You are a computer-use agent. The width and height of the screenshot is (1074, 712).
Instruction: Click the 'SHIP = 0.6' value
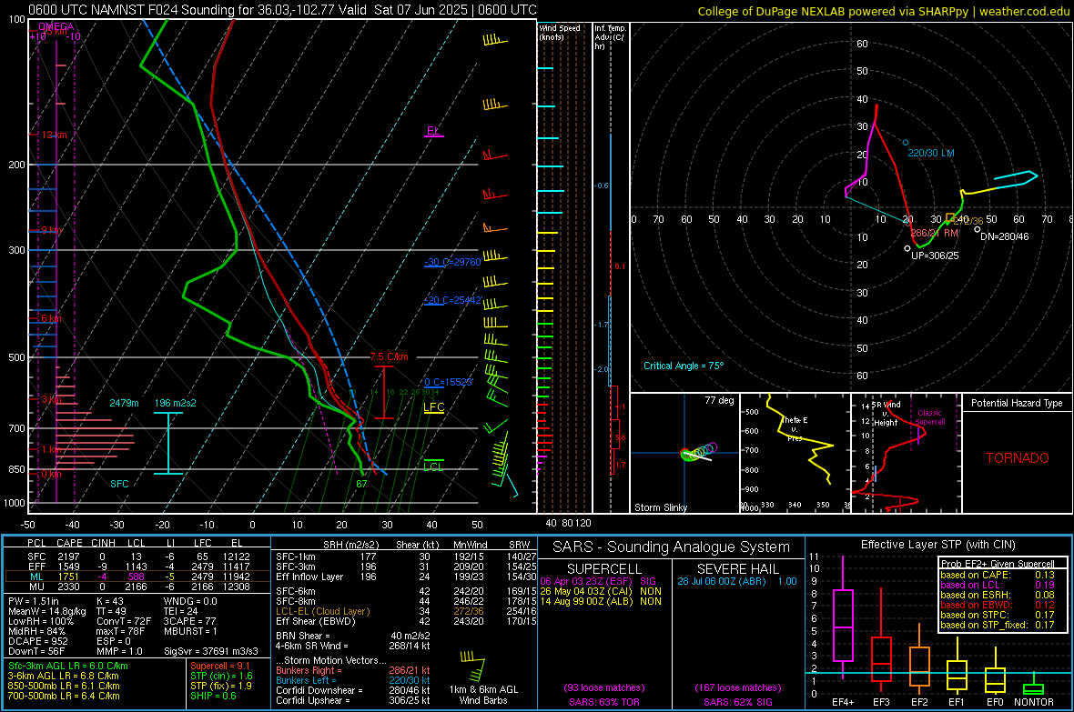point(213,696)
